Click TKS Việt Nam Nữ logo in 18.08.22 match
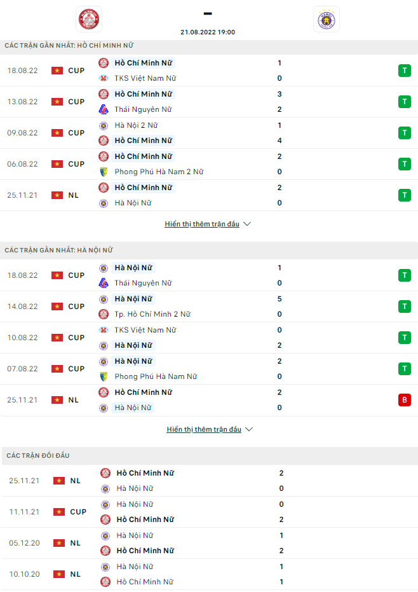Image resolution: width=418 pixels, height=592 pixels. click(x=104, y=78)
